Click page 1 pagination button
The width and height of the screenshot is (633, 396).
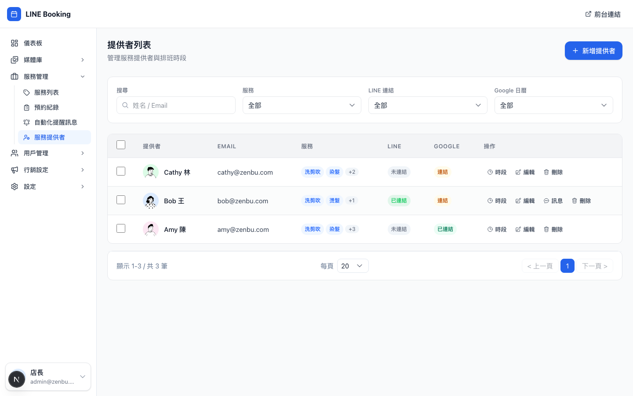(x=567, y=266)
